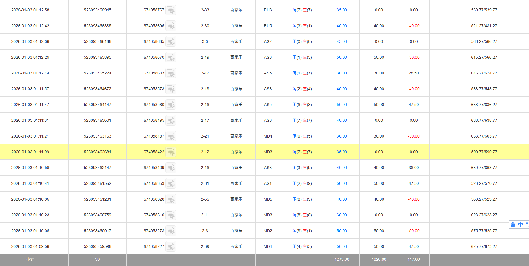Click video icon beside 674058227
Viewport: 529px width, 266px height.
171,247
